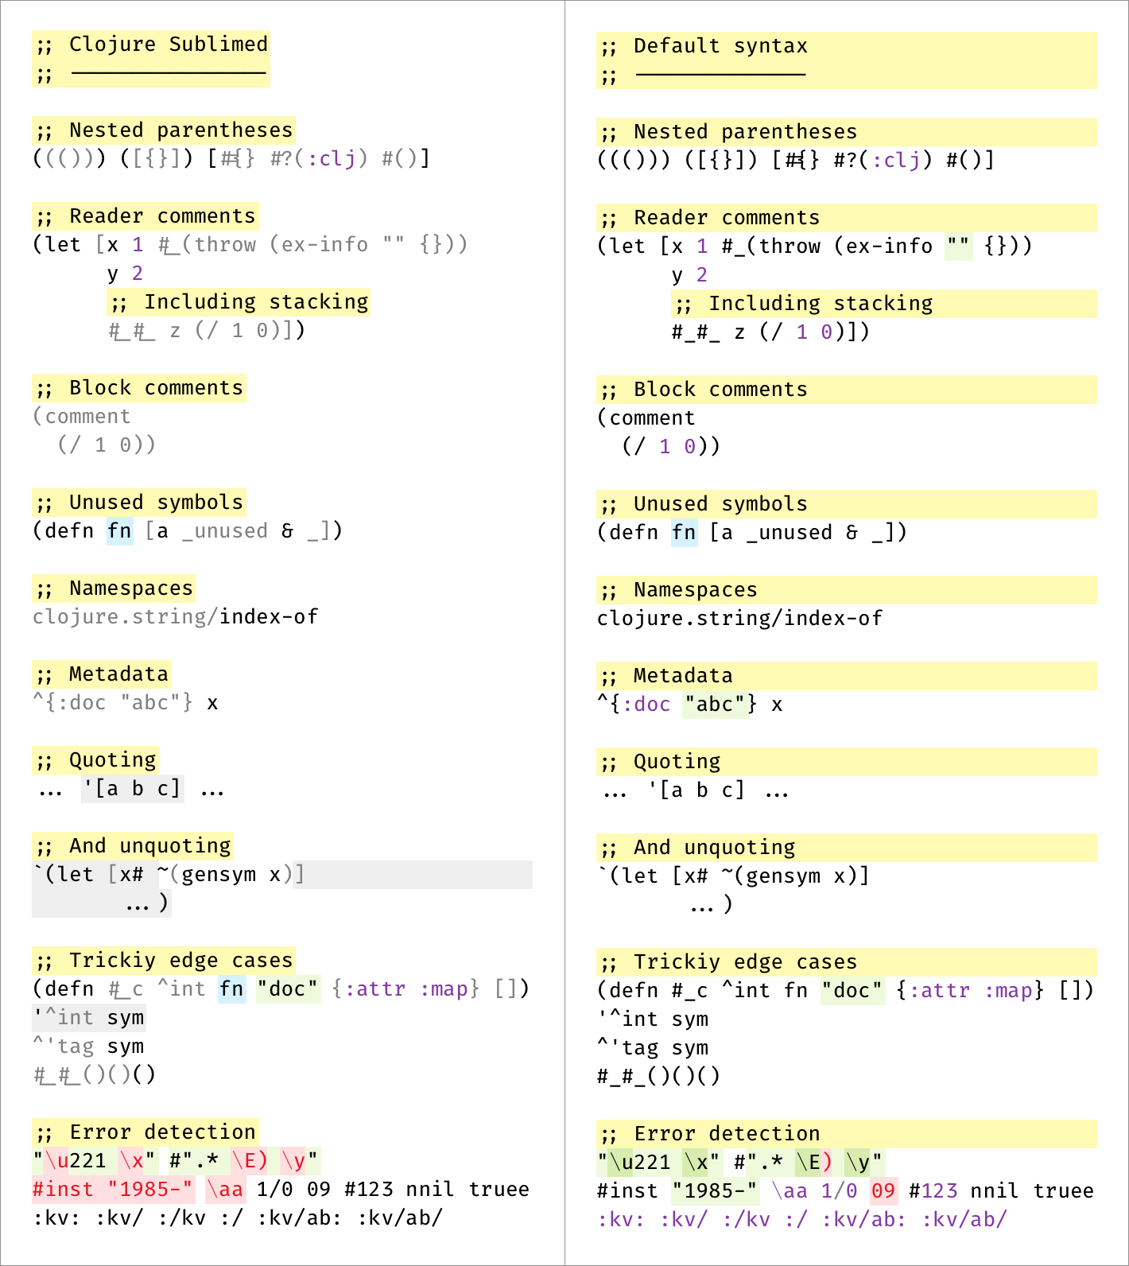Select ';; And unquoting' in Clojure Sublimed pane

tap(133, 846)
